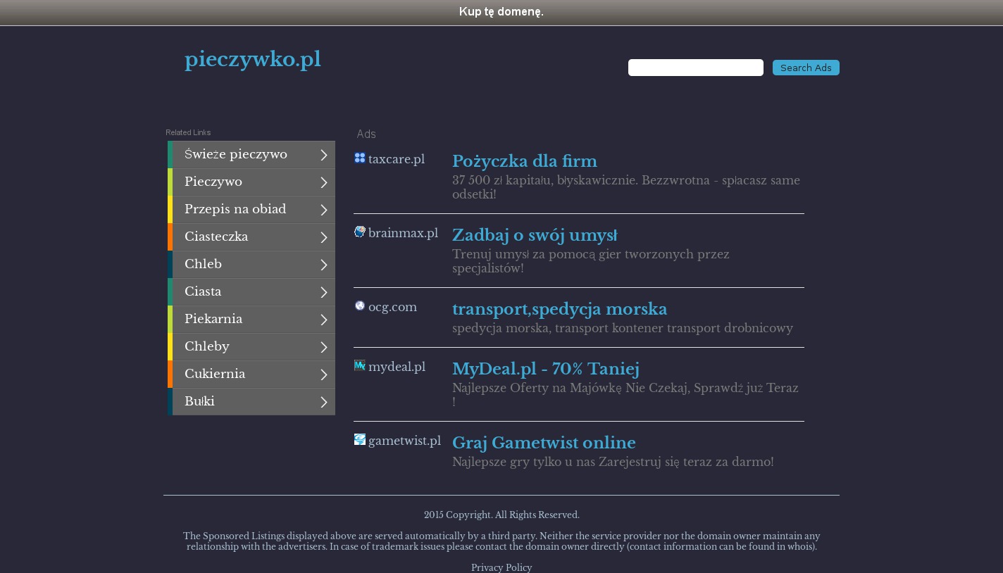1003x573 pixels.
Task: Focus the search text field
Action: coord(695,68)
